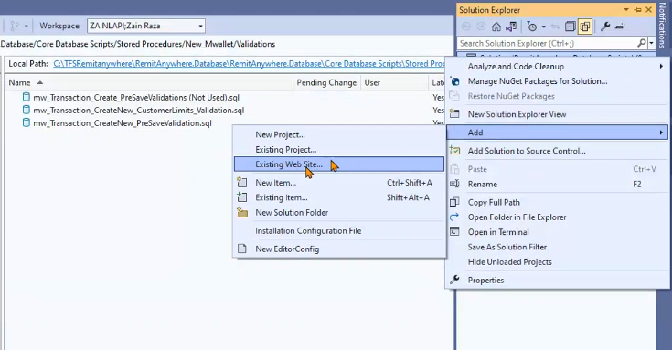Viewport: 672px width, 350px height.
Task: Click the SQL file icon for mw_Transaction_Create_PreSaveValidations
Action: click(x=27, y=97)
